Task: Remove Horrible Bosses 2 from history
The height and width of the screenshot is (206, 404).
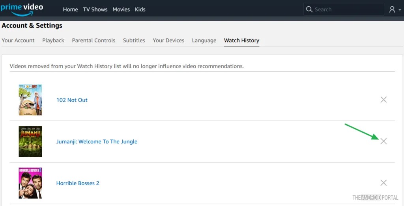Action: pyautogui.click(x=383, y=183)
